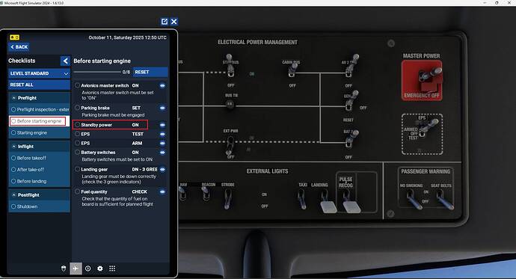The width and height of the screenshot is (516, 279).
Task: Toggle the STROBE light switch
Action: tap(227, 199)
